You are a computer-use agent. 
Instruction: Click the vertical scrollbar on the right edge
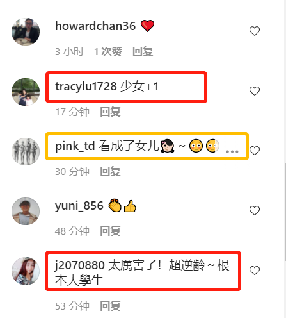(285, 212)
